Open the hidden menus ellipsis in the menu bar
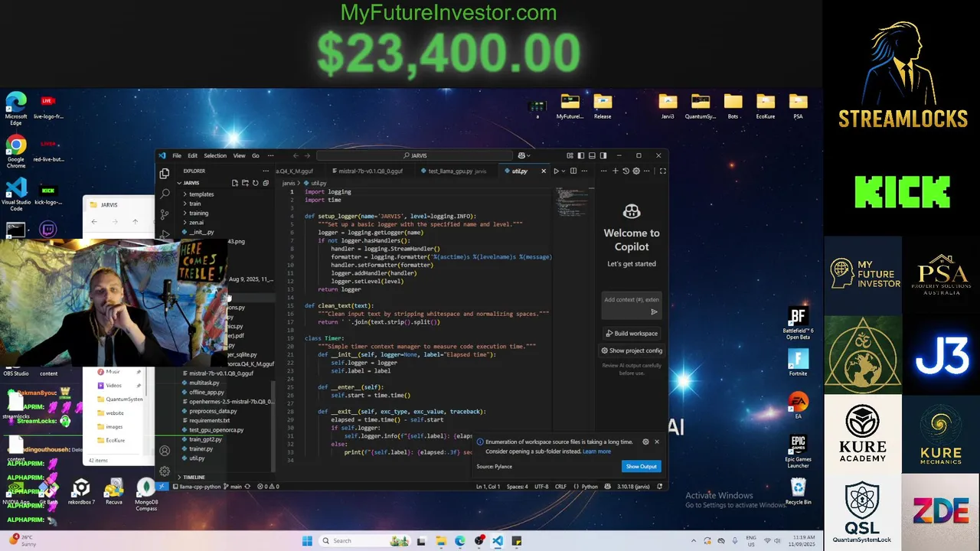This screenshot has height=551, width=980. (x=270, y=155)
